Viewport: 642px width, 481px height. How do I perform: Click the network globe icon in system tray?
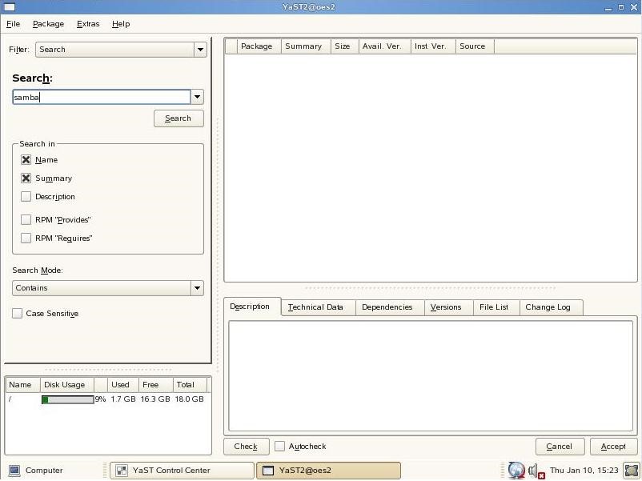tap(516, 470)
